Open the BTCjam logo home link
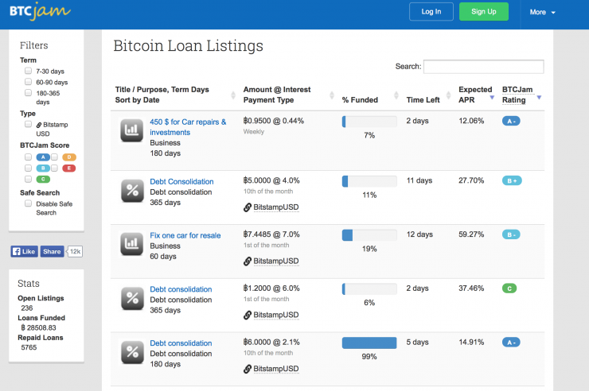The image size is (589, 391). [x=40, y=11]
